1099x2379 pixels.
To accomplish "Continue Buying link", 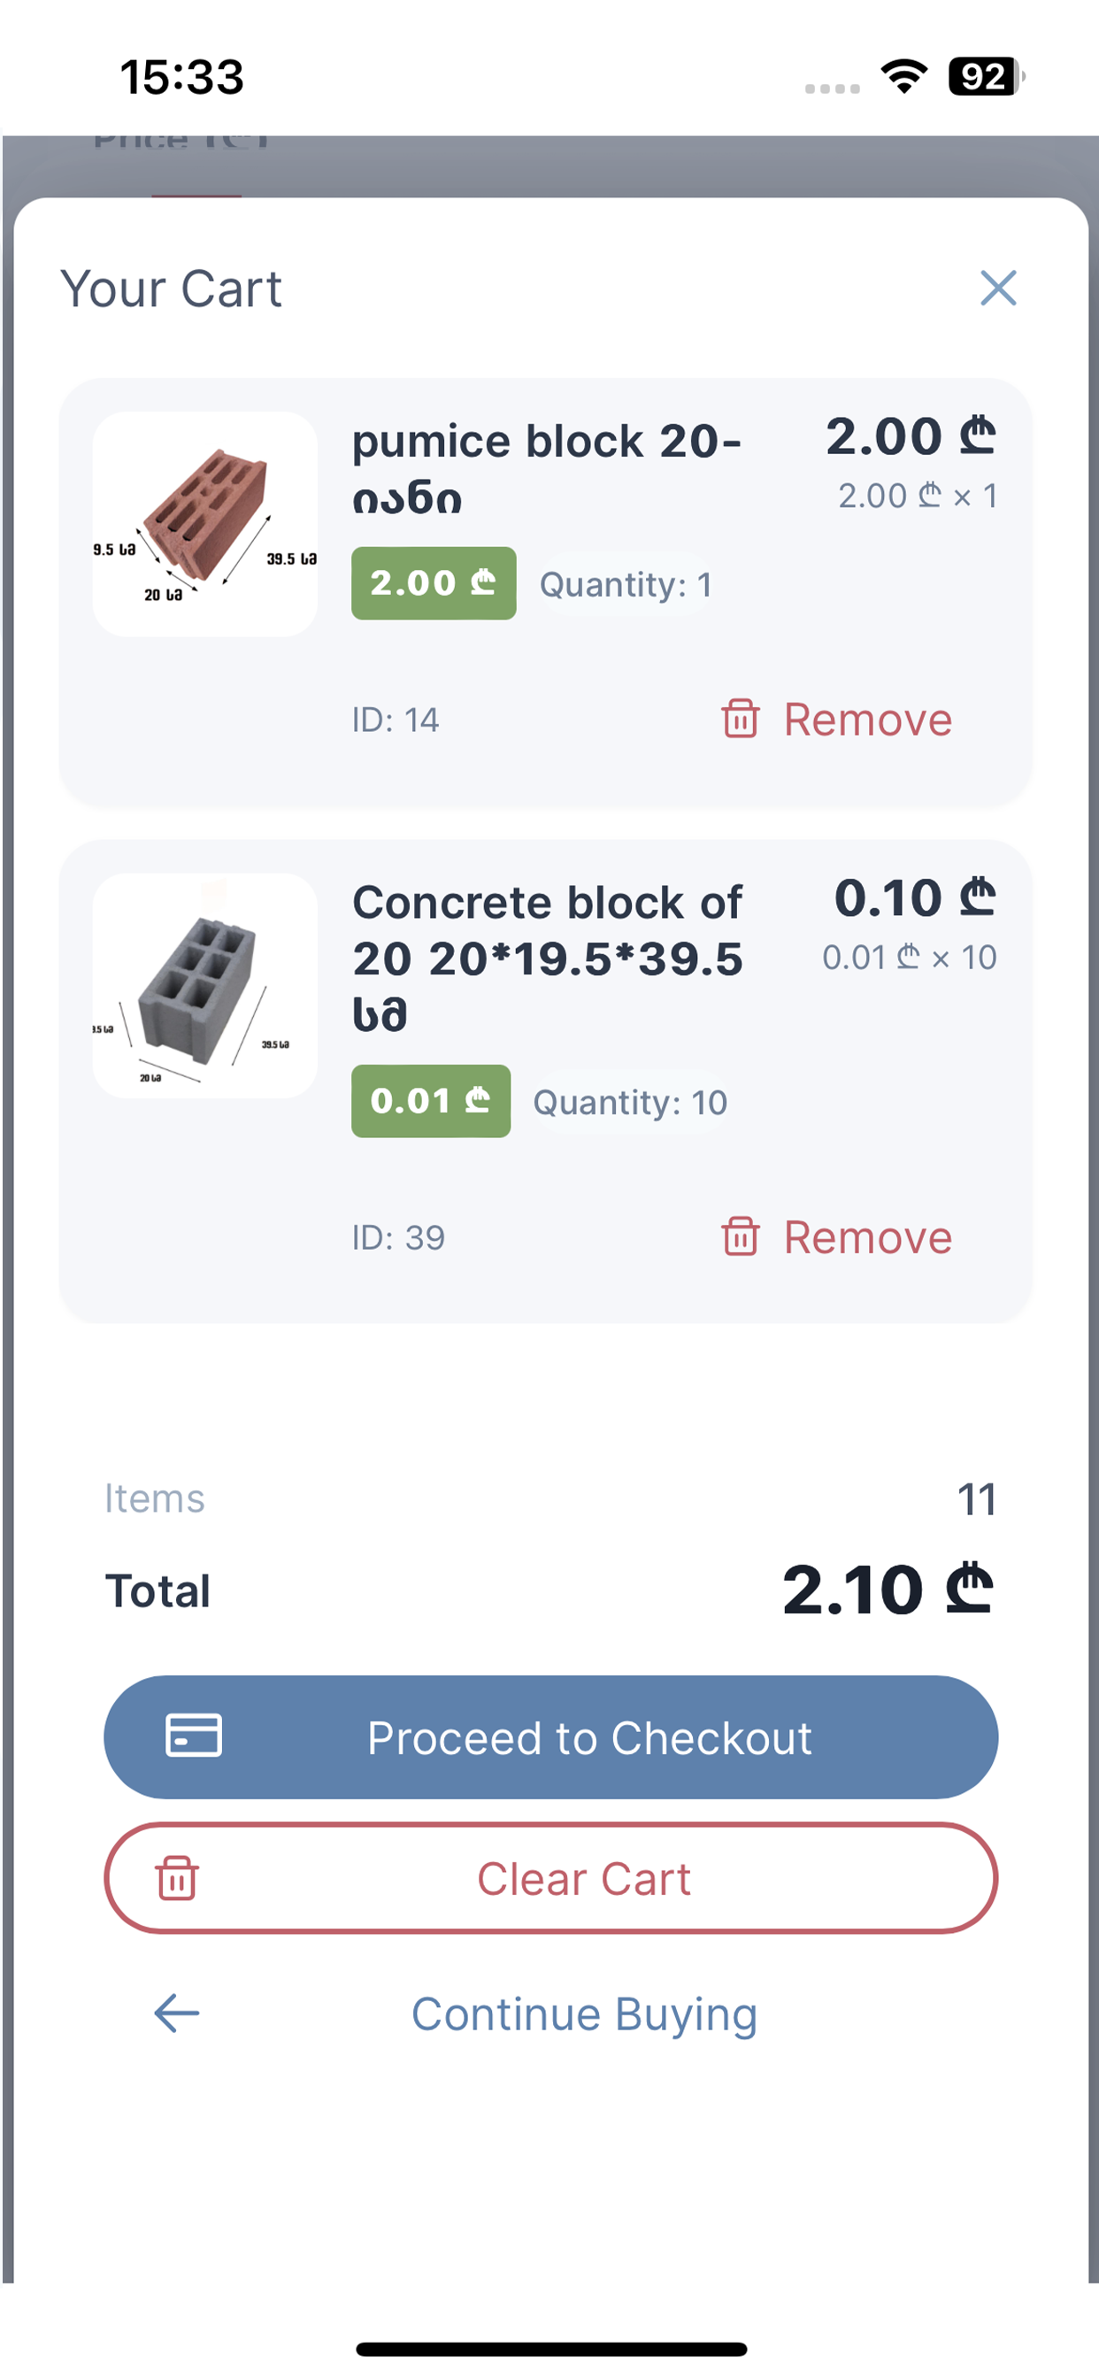I will click(x=584, y=2014).
